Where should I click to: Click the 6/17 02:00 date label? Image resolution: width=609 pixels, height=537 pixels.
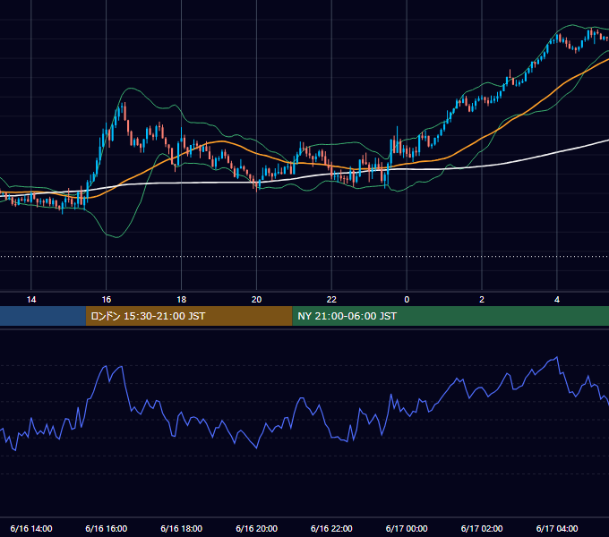click(482, 528)
